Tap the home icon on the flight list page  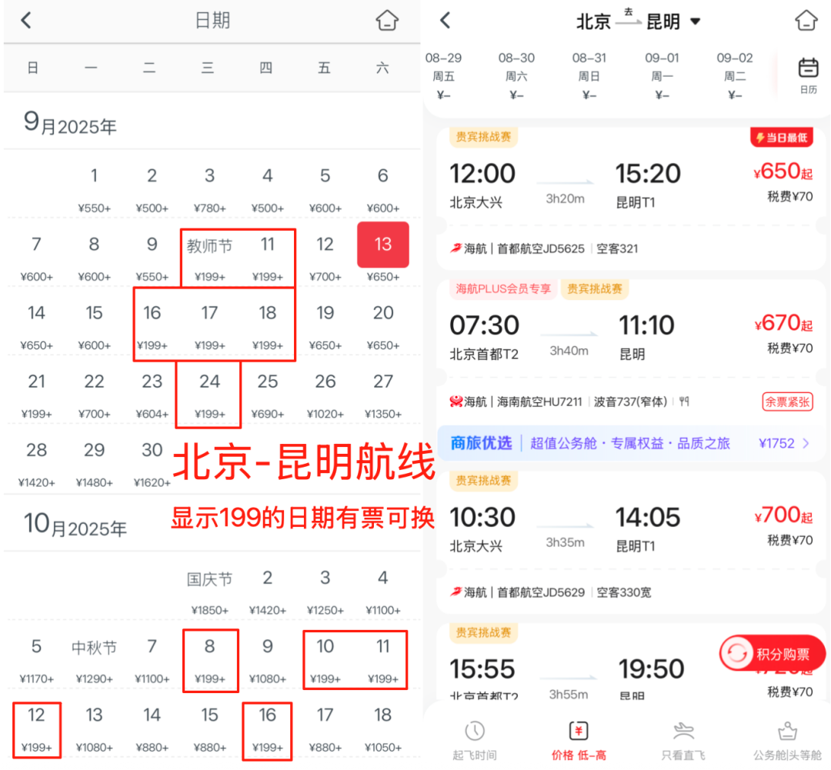coord(806,21)
